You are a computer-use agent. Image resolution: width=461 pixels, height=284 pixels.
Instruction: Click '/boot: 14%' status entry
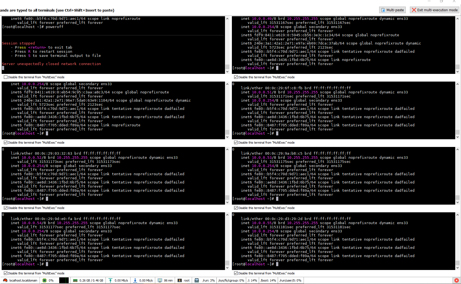pos(268,280)
